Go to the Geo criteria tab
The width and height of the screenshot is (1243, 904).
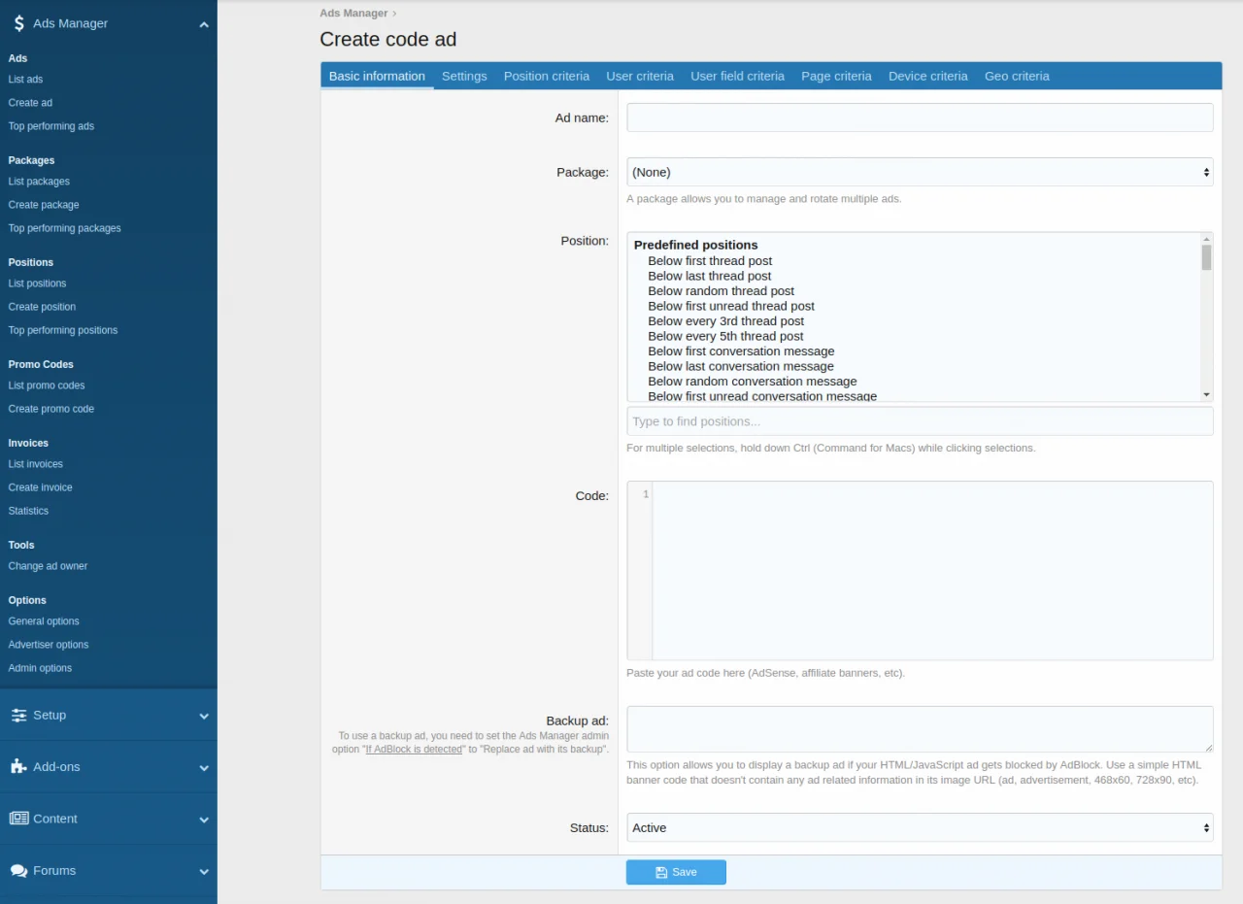click(1017, 76)
